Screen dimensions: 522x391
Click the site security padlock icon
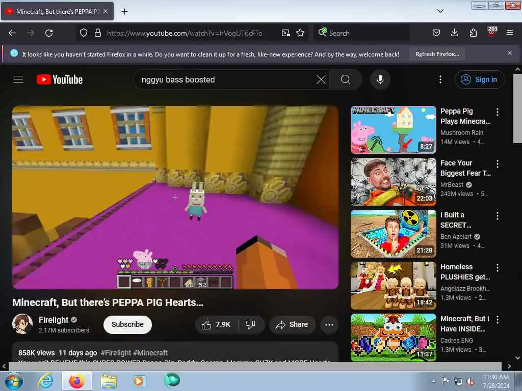(97, 33)
